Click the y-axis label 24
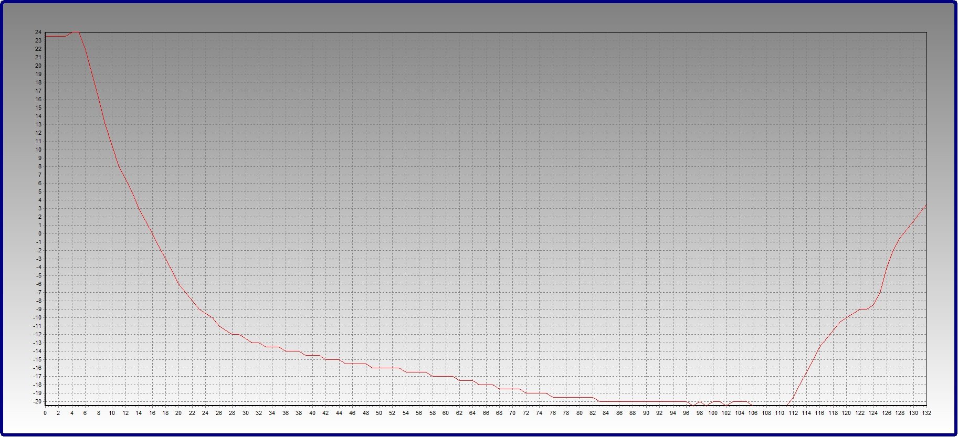958x437 pixels. point(38,33)
